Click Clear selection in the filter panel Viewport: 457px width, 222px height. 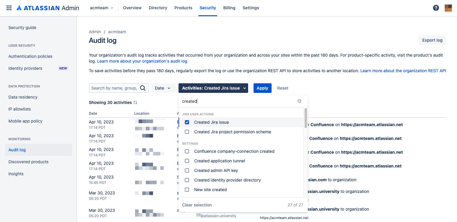tap(197, 205)
